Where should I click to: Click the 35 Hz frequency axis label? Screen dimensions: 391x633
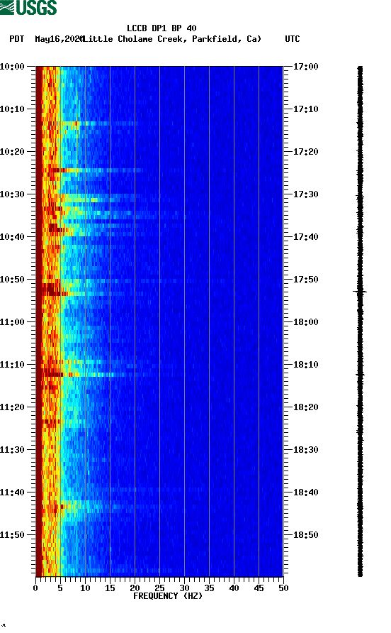209,588
